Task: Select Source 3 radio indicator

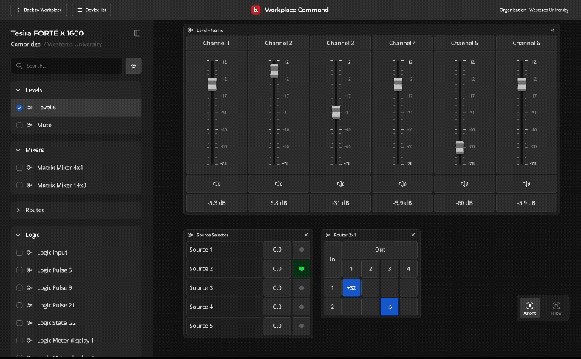Action: (x=302, y=287)
